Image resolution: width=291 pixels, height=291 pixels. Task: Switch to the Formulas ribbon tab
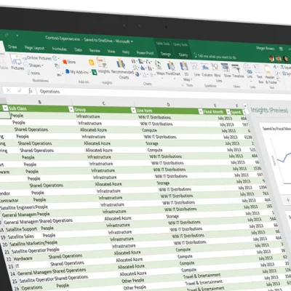click(x=60, y=49)
